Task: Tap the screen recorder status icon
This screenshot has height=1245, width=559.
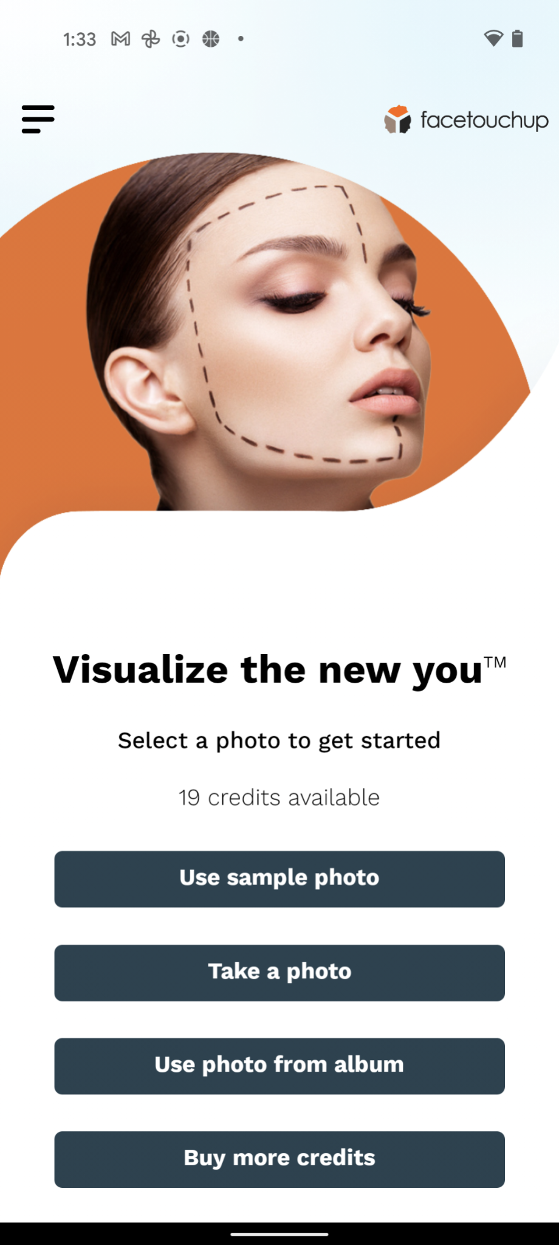Action: click(180, 39)
